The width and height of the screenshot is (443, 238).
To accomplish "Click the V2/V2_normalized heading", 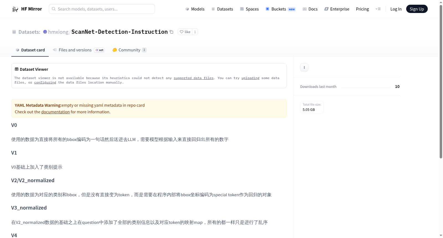I will point(33,181).
